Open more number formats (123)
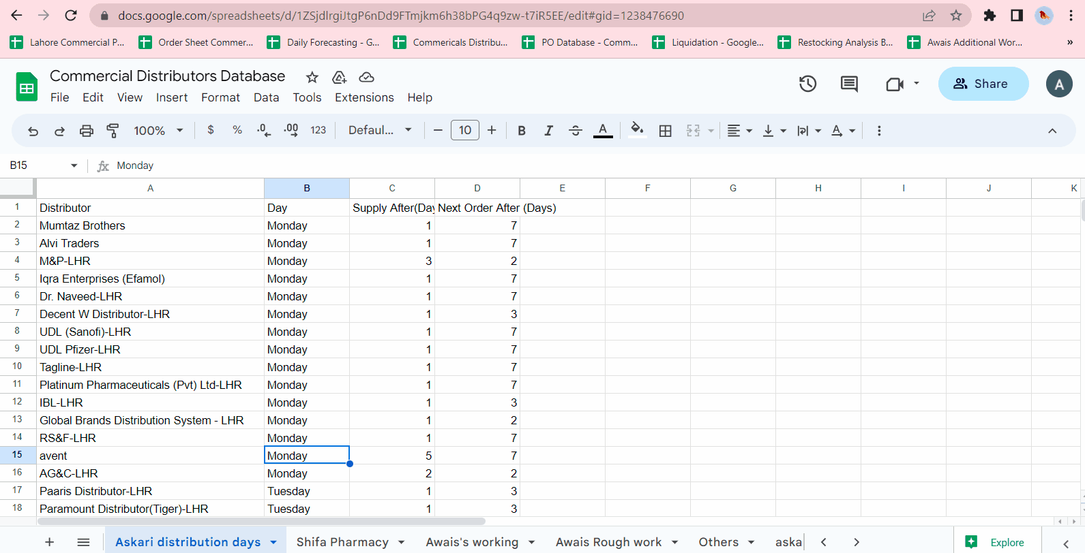Viewport: 1085px width, 553px height. (x=318, y=130)
